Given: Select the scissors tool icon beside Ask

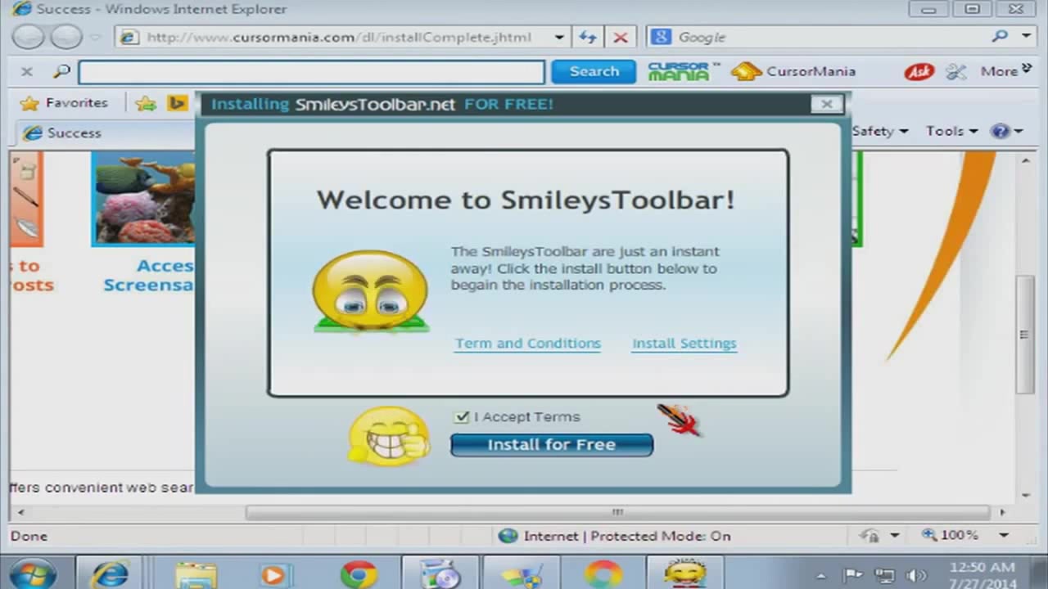Looking at the screenshot, I should (956, 72).
